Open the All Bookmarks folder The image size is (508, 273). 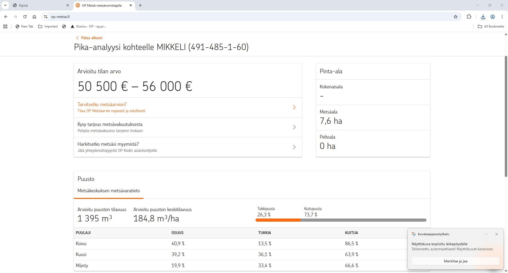(x=491, y=26)
